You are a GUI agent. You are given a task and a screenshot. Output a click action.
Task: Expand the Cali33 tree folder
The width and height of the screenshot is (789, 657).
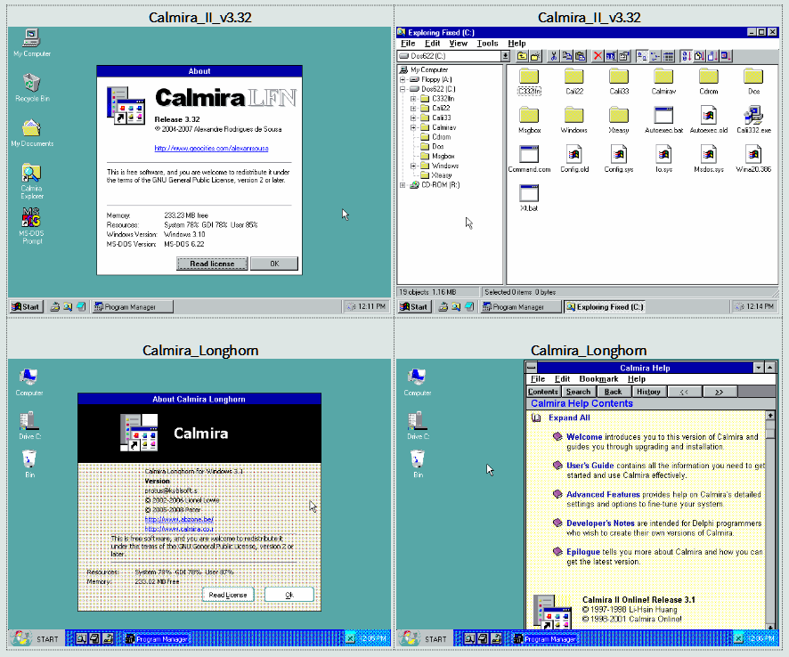coord(413,118)
